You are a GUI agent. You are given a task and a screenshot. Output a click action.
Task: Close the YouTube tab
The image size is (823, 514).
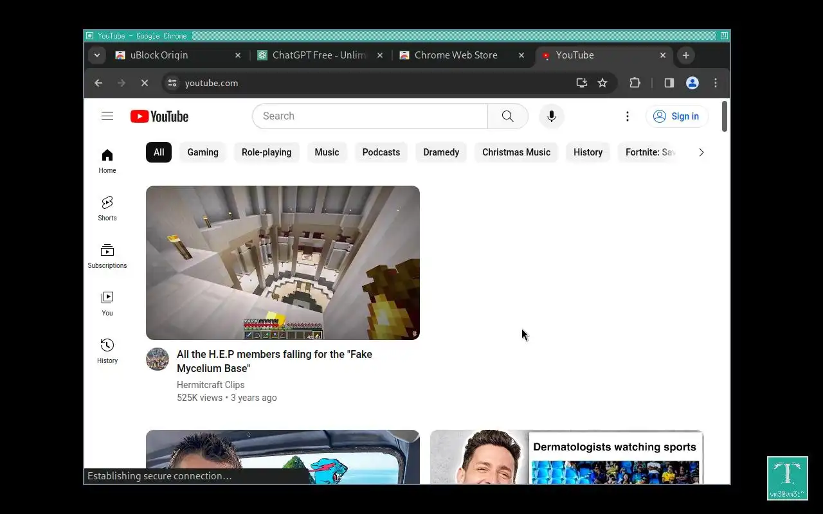click(x=663, y=55)
